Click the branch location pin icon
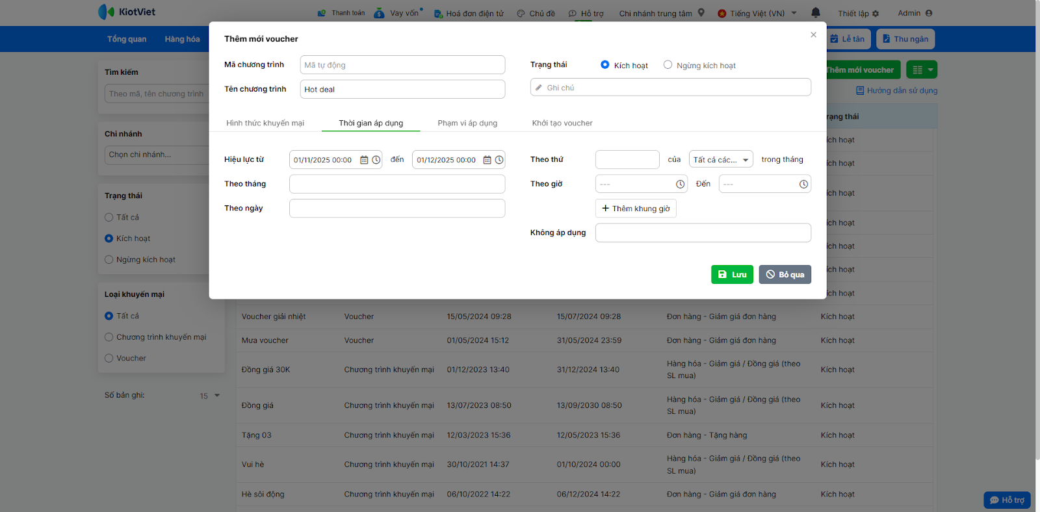This screenshot has width=1040, height=512. (x=701, y=13)
